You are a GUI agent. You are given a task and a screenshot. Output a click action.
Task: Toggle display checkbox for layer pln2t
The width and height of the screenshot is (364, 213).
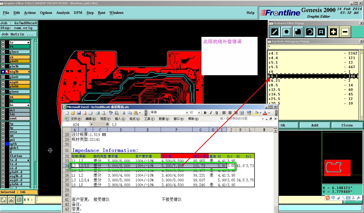click(x=3, y=61)
